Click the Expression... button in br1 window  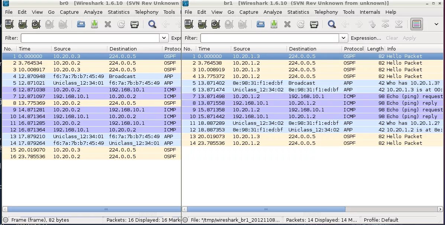366,38
